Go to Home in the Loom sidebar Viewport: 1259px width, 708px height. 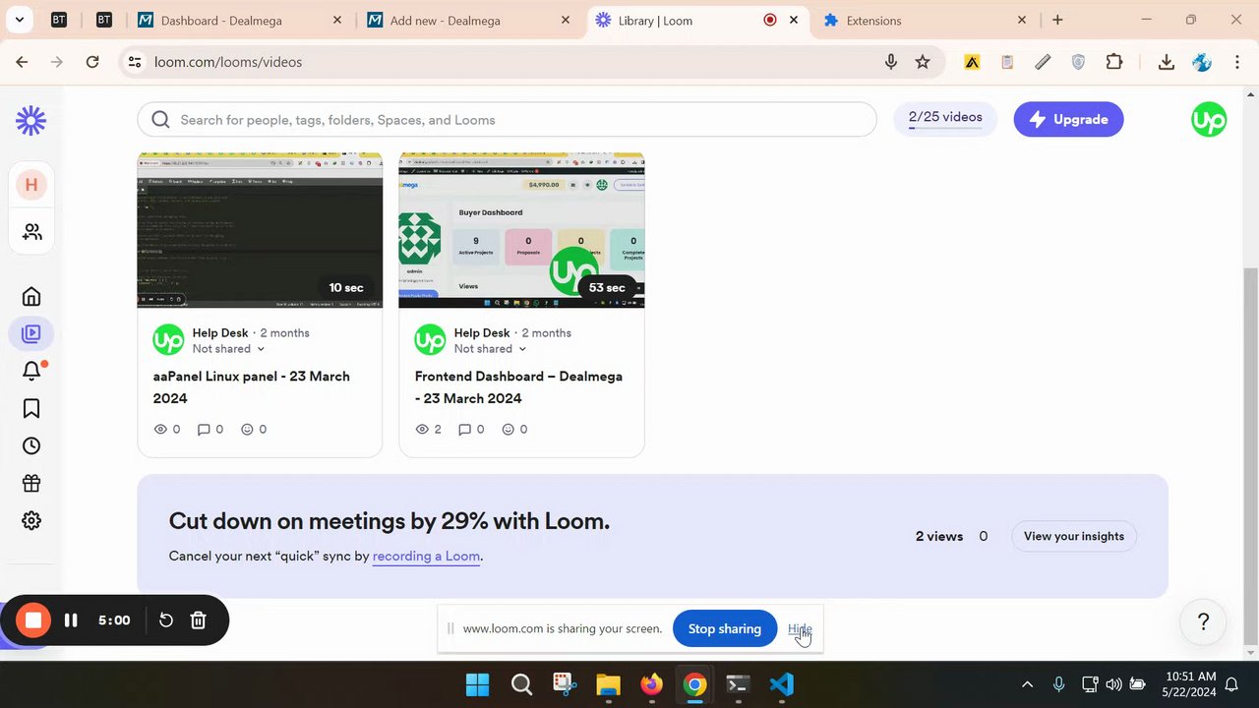[x=31, y=296]
